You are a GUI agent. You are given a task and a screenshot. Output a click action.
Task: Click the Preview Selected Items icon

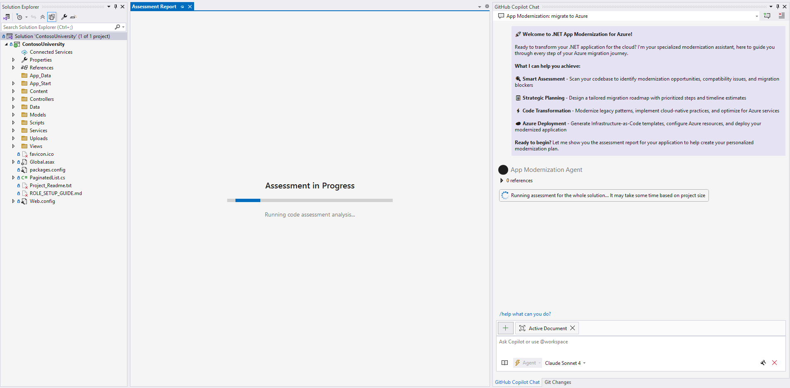coord(52,17)
